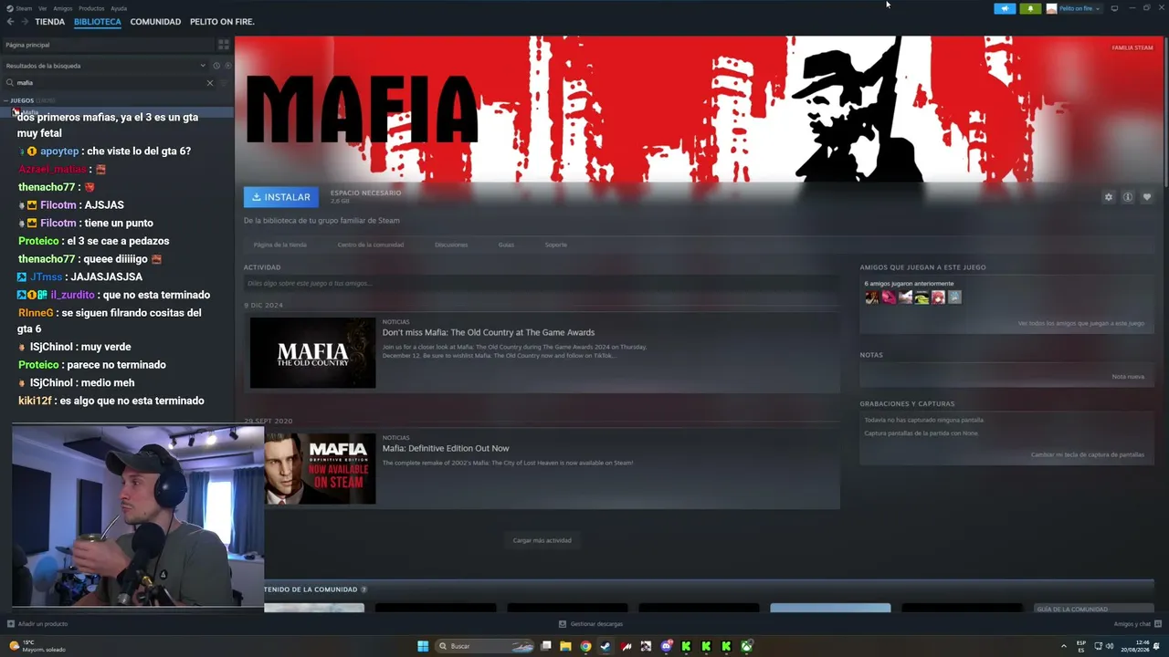Go to the COMUNIDAD tab
The width and height of the screenshot is (1169, 657).
(155, 21)
